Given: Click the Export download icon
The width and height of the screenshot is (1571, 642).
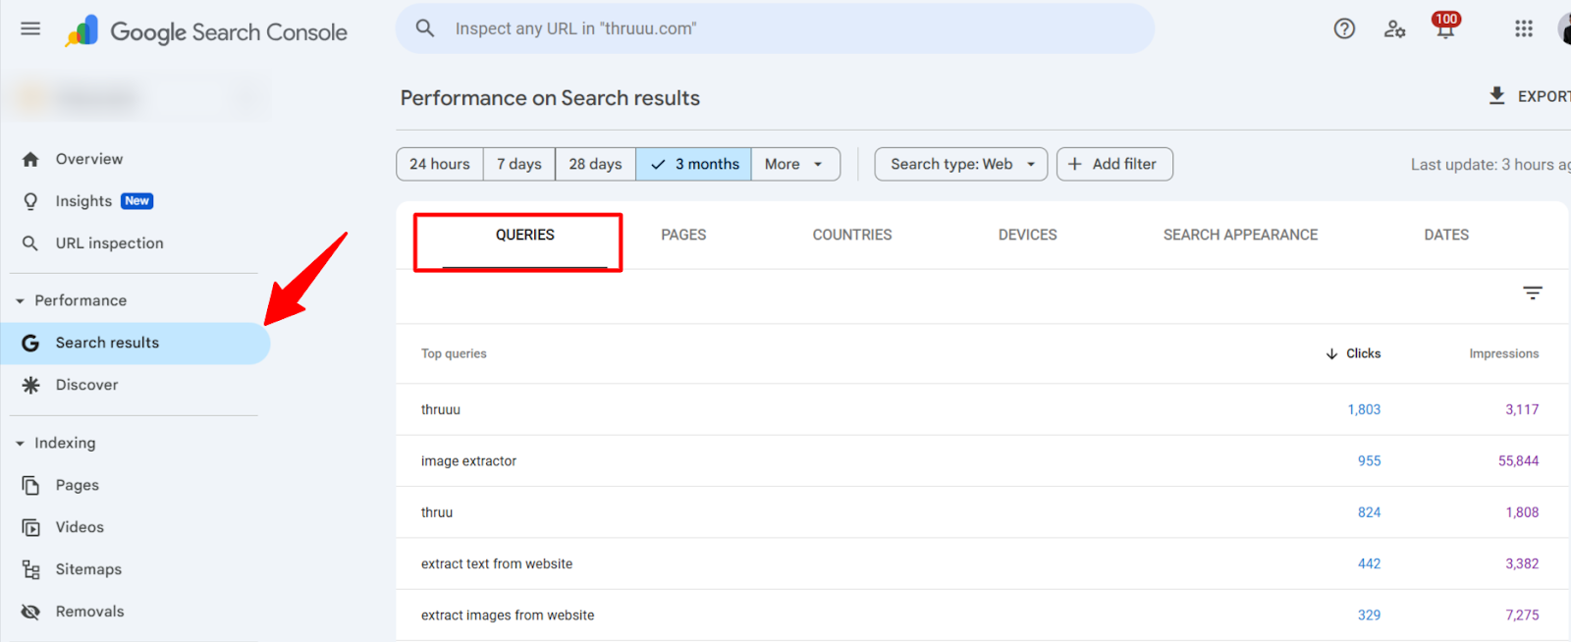Looking at the screenshot, I should 1496,95.
